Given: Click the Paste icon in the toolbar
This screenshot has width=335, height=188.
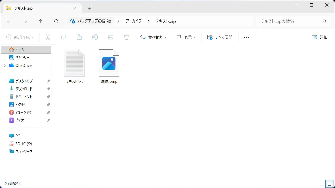Looking at the screenshot, I should point(79,37).
